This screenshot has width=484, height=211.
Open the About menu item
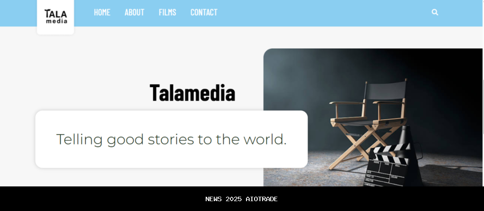134,13
